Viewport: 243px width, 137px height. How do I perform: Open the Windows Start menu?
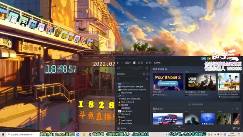(x=3, y=134)
